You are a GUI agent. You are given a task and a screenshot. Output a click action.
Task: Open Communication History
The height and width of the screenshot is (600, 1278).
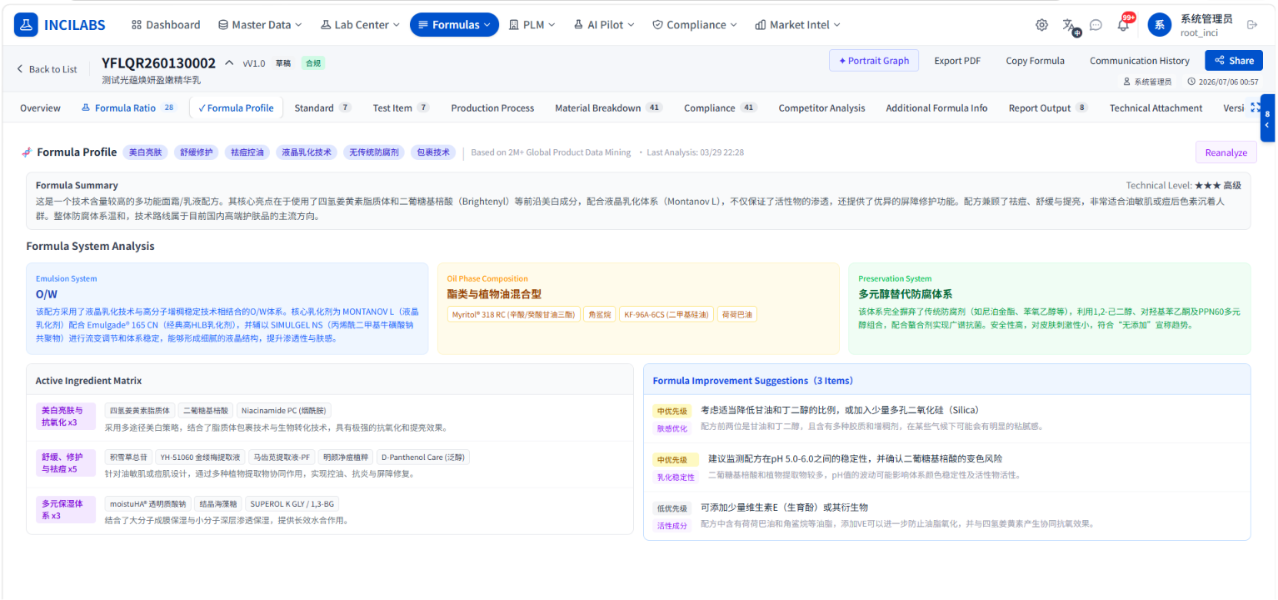1140,61
